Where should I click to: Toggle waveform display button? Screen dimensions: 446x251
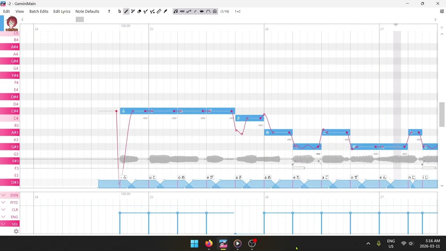[x=202, y=12]
